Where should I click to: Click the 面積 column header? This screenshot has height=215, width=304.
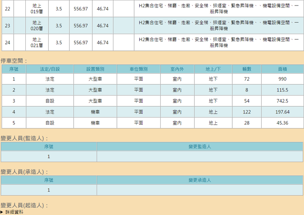click(282, 69)
